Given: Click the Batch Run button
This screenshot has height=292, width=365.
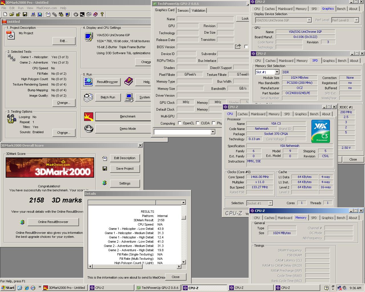Looking at the screenshot, I should point(108,97).
